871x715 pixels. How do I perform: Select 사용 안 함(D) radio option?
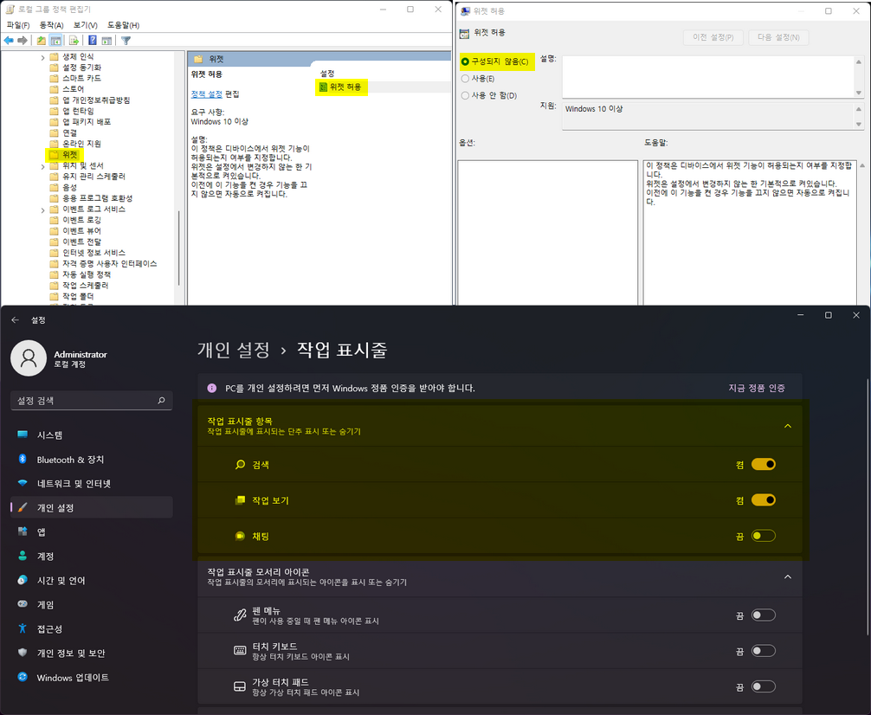click(465, 95)
